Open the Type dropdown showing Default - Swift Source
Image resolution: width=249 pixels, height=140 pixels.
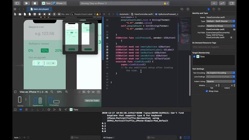(x=221, y=21)
